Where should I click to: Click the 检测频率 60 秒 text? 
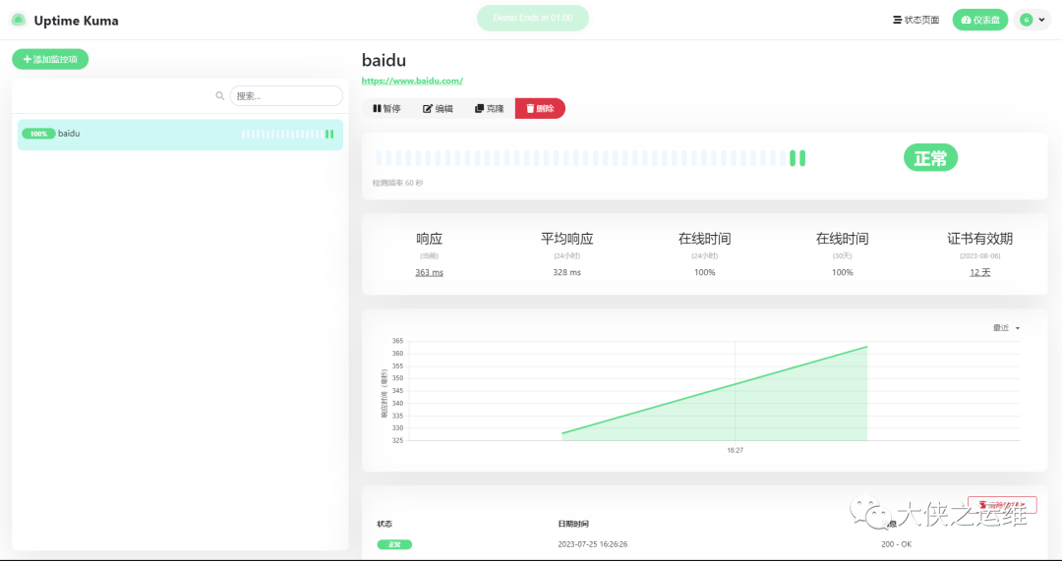pyautogui.click(x=398, y=183)
